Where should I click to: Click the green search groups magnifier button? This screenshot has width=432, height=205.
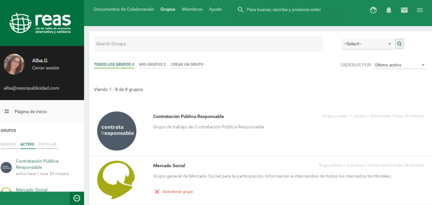tap(400, 44)
